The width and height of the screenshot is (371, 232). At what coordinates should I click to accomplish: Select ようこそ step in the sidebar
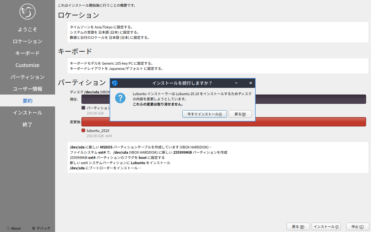click(x=28, y=29)
